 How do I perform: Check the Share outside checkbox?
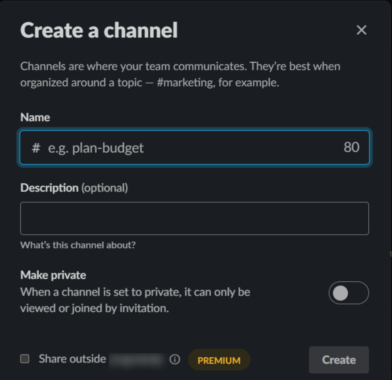point(25,359)
